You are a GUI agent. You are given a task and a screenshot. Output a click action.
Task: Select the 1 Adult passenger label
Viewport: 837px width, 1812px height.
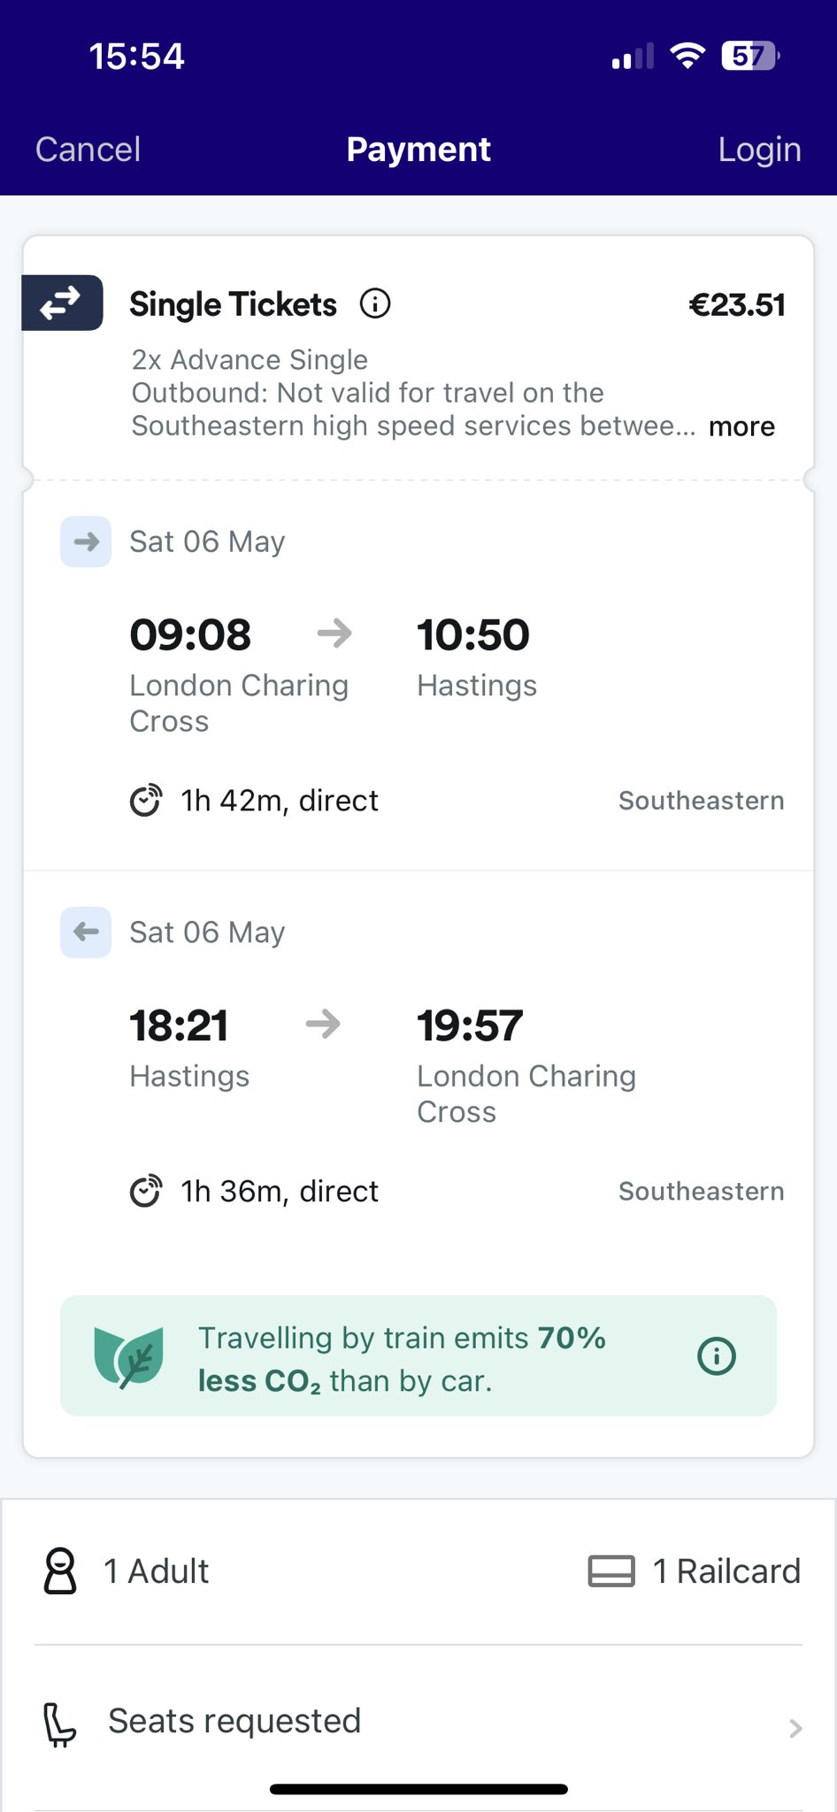(157, 1571)
